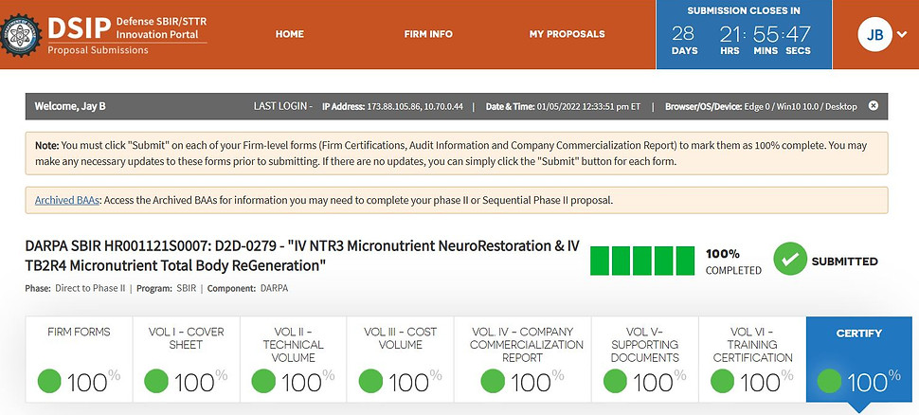Switch to VOL VI - TRAINING CERTIFICATION tab
The width and height of the screenshot is (919, 415).
(752, 359)
